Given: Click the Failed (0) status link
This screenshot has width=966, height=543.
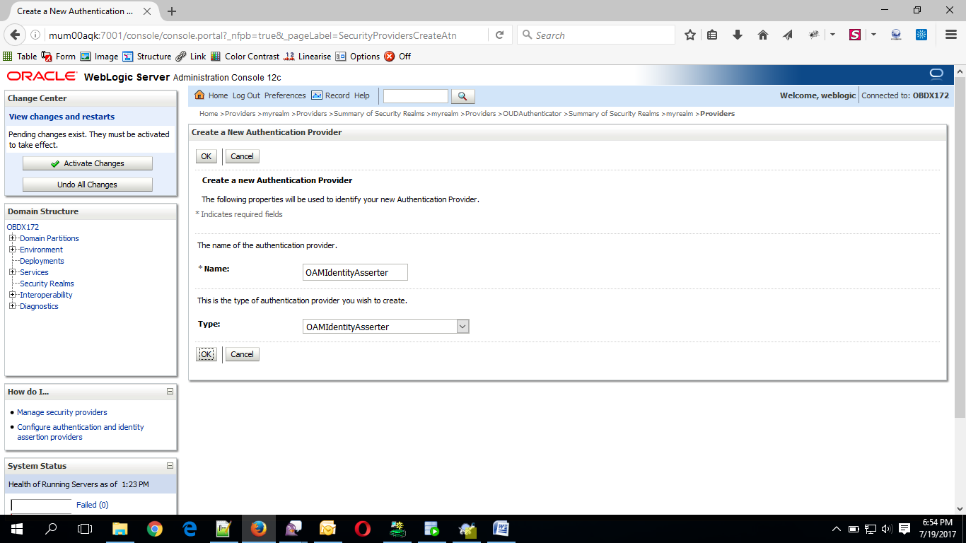Looking at the screenshot, I should 92,505.
